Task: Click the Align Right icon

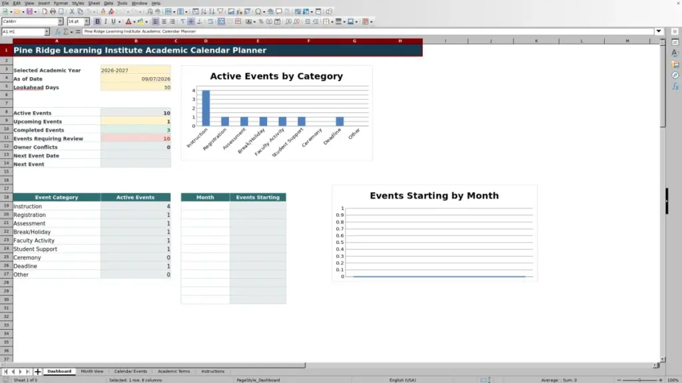Action: coord(172,21)
